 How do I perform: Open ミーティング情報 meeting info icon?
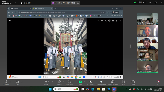(113, 82)
